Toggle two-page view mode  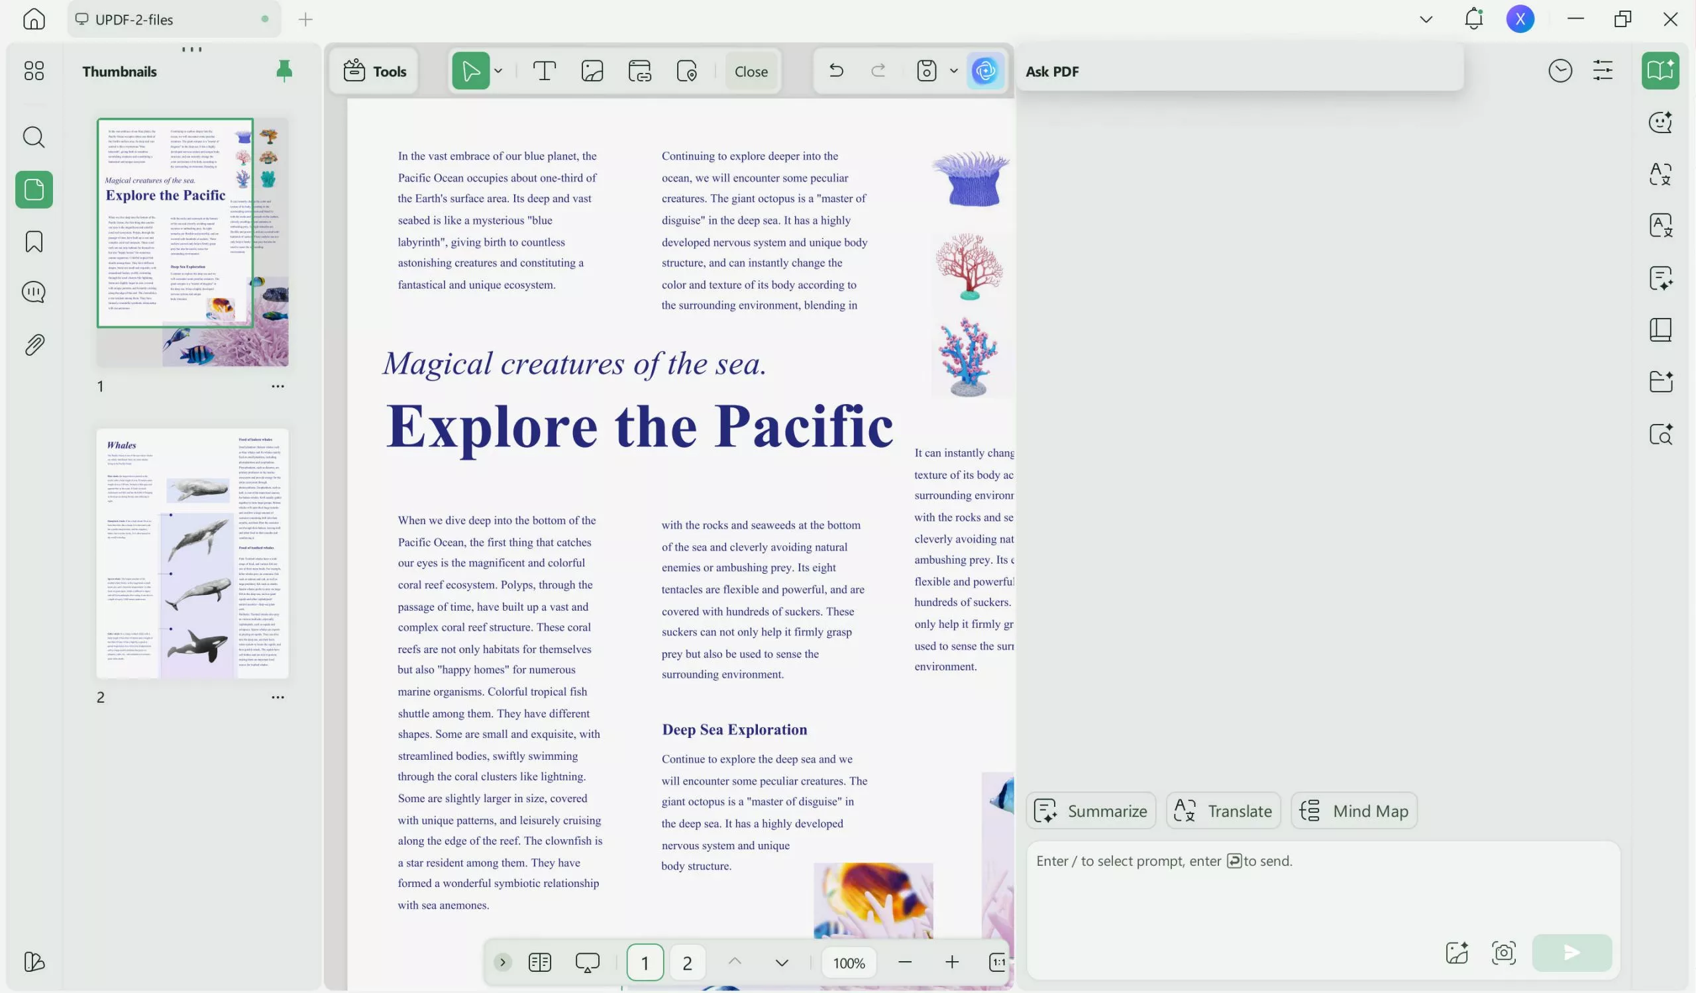coord(539,962)
